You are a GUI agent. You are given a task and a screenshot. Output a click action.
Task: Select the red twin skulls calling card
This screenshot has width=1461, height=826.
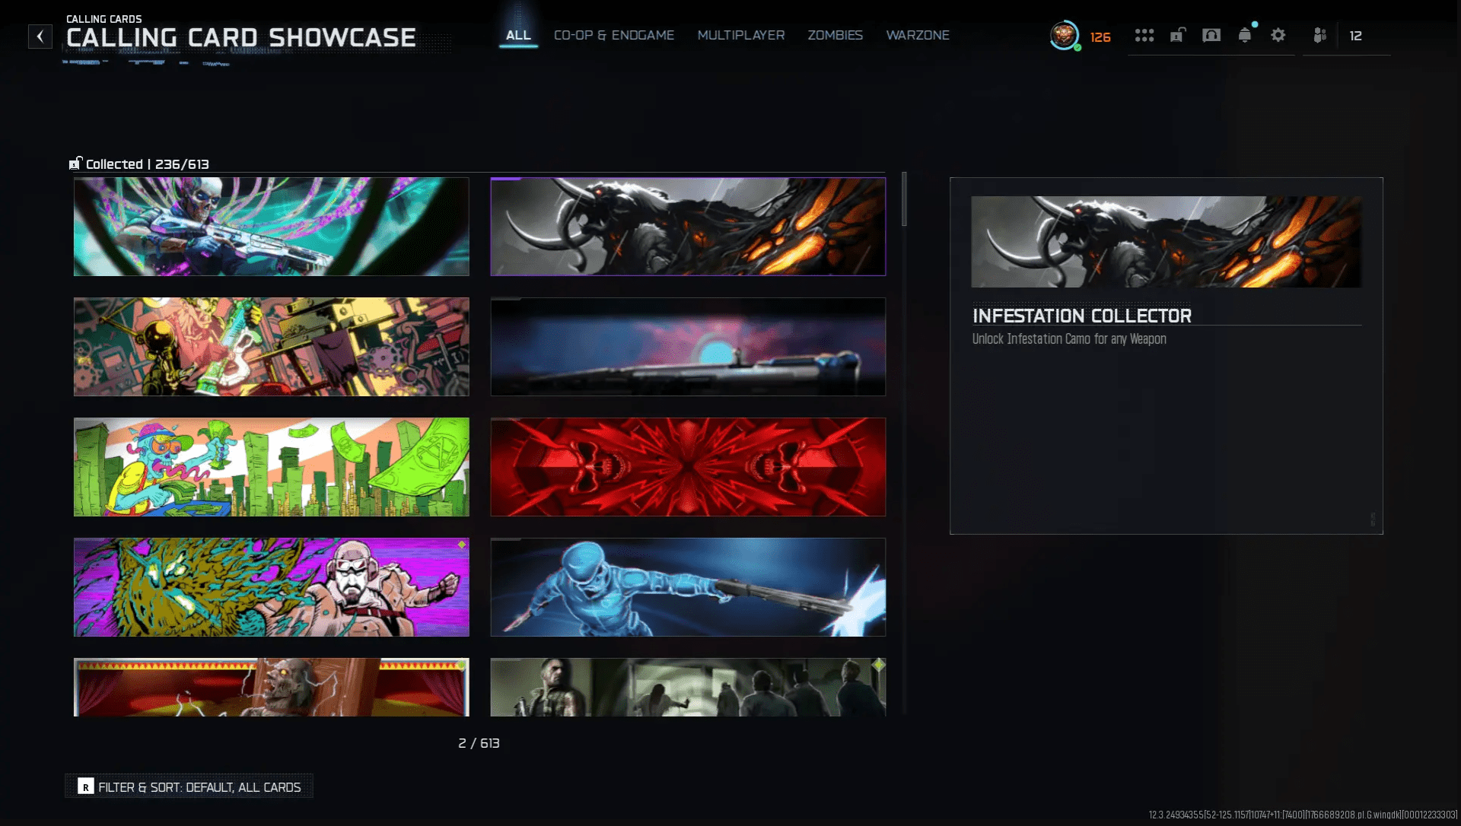click(688, 467)
